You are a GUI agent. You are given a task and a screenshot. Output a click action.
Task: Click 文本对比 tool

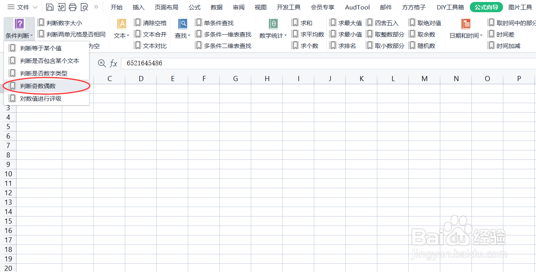pos(150,46)
